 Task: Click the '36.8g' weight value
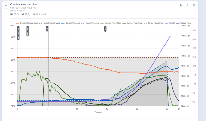pos(27,14)
